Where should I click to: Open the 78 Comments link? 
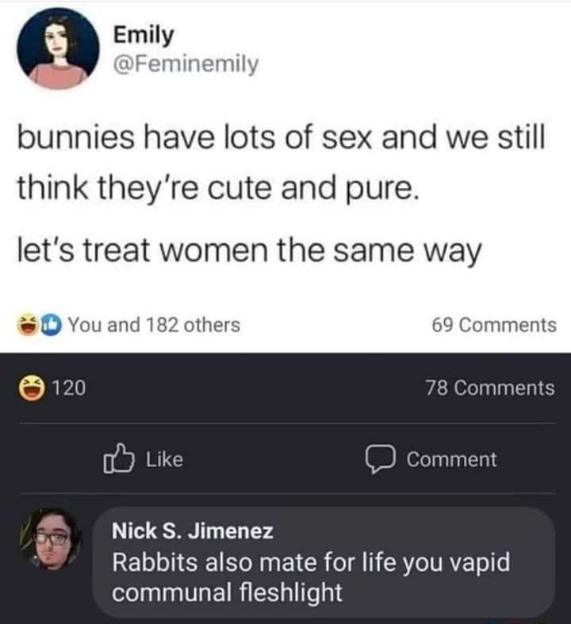[490, 388]
